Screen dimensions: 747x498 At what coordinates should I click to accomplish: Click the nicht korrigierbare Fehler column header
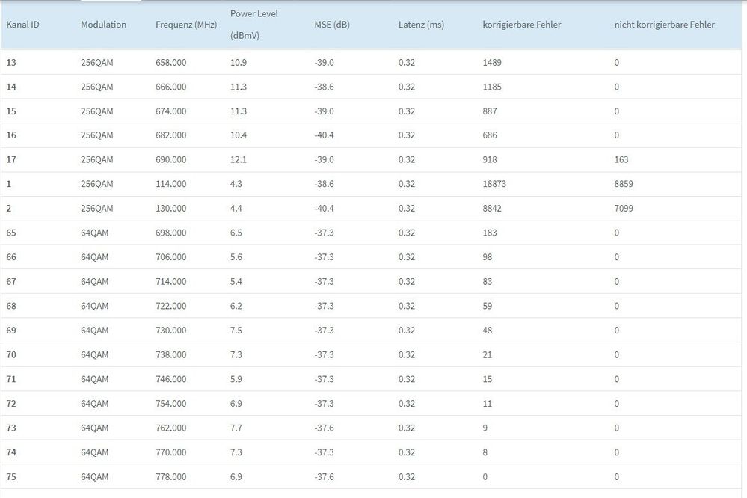pos(664,25)
